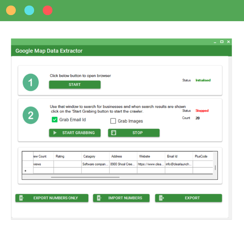Click the Address column header

coord(123,156)
